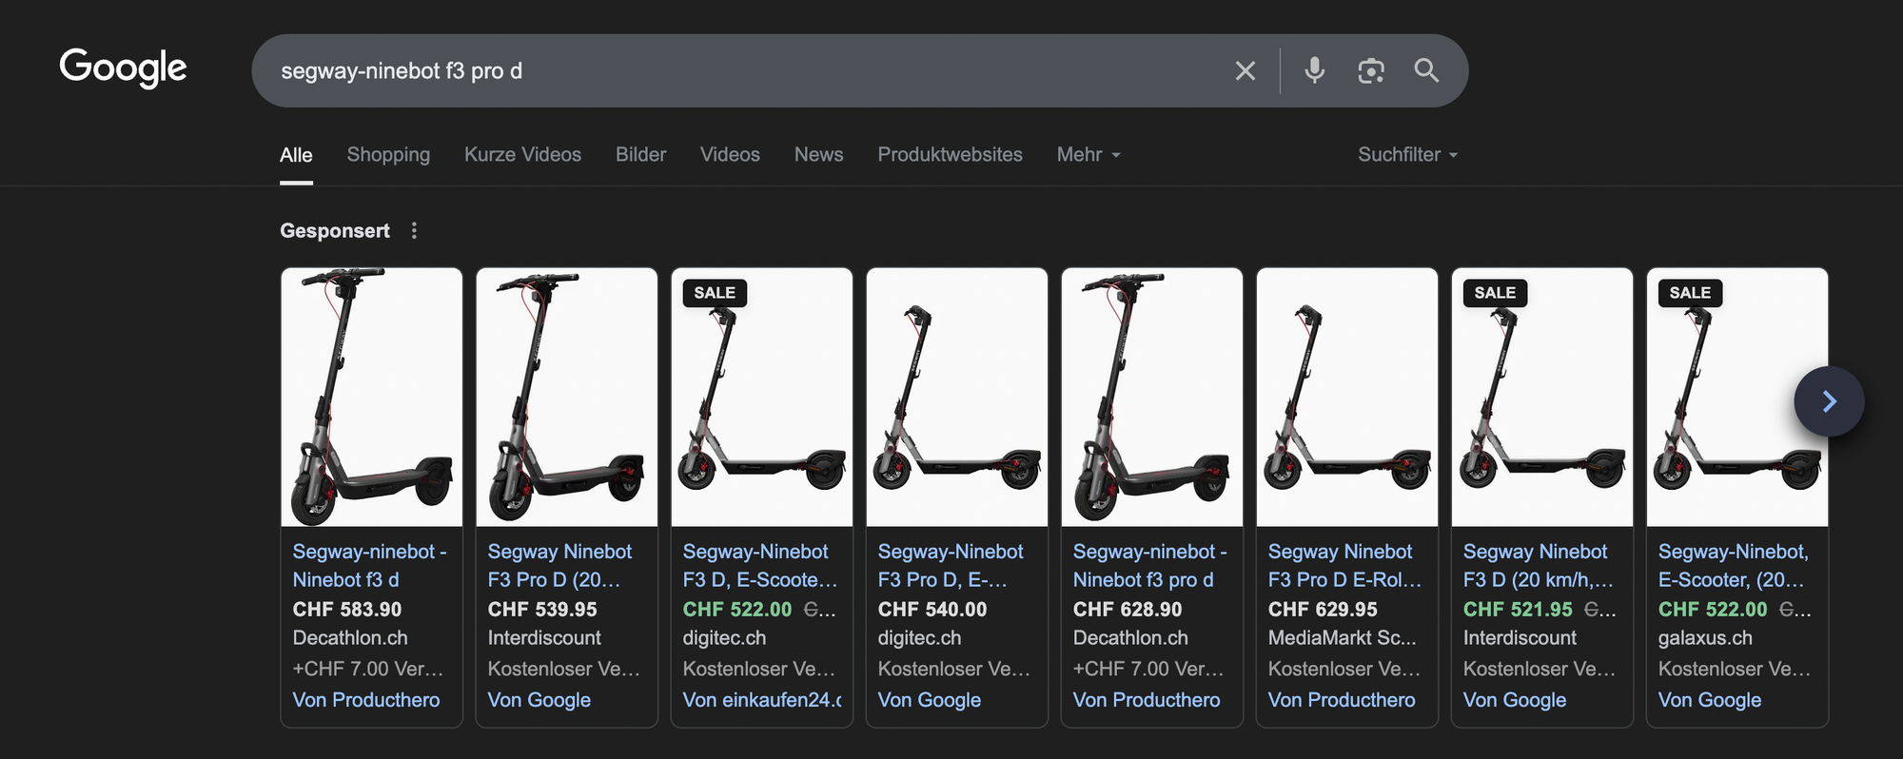
Task: Open the Videos tab
Action: tap(730, 154)
